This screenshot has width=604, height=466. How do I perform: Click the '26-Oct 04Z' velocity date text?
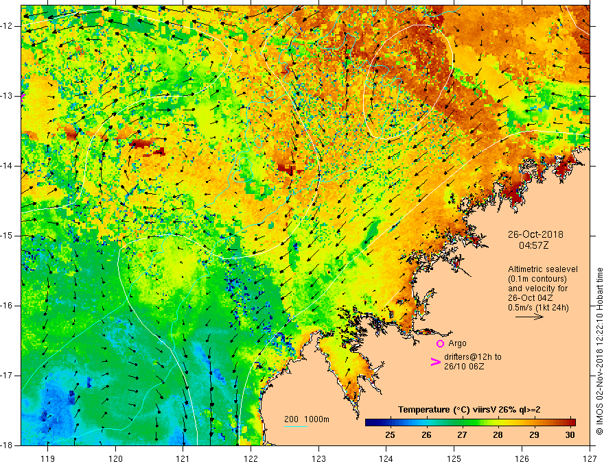click(x=530, y=298)
